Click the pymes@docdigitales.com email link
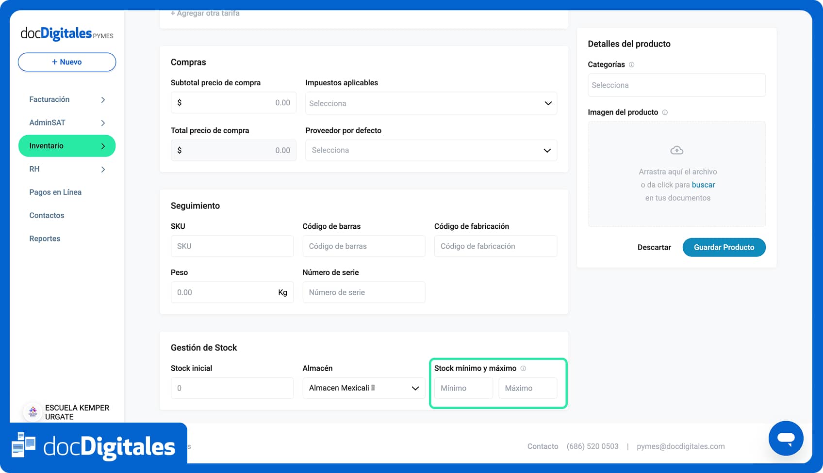The image size is (823, 473). pyautogui.click(x=681, y=446)
